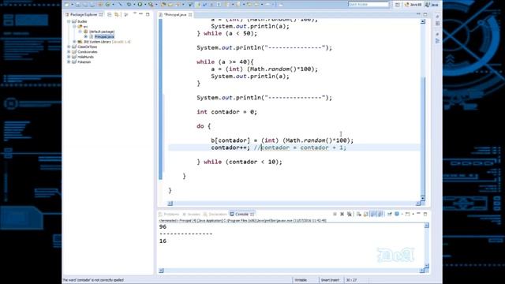Close the Principal.java editor tab
Viewport: 505px width, 284px height.
tap(190, 15)
